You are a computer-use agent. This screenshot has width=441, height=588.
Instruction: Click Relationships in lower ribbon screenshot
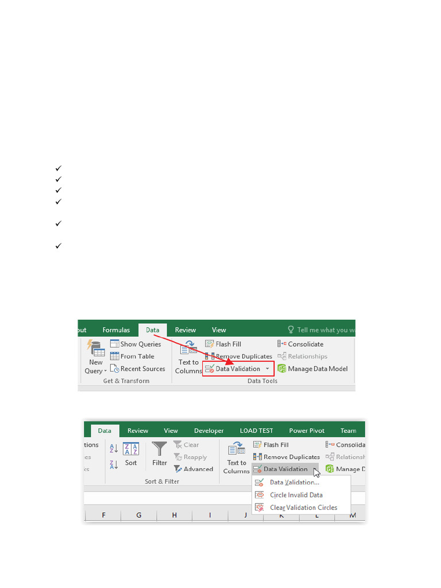[x=345, y=457]
